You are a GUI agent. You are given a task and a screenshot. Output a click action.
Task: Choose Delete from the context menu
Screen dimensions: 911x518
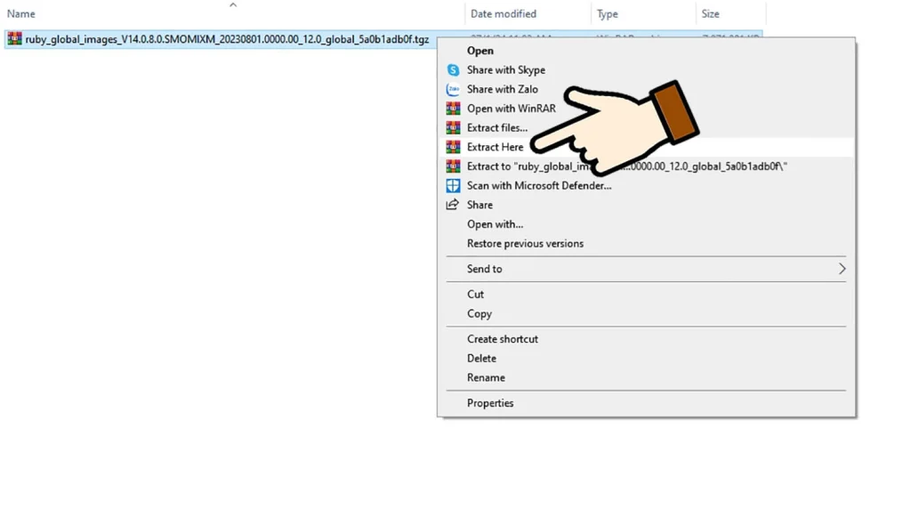pos(481,359)
